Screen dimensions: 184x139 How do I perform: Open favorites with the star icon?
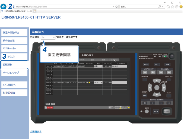pos(172,7)
